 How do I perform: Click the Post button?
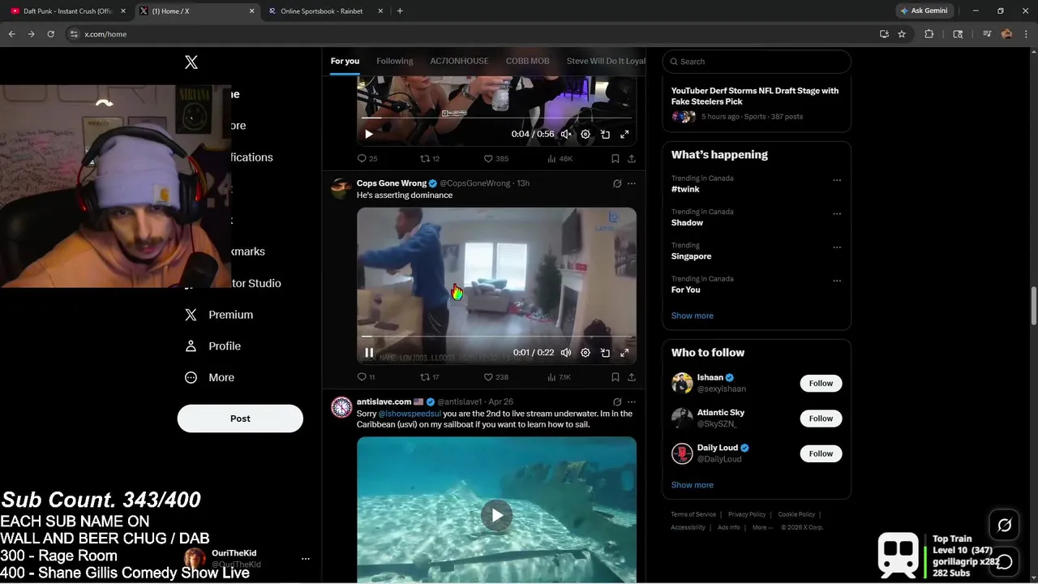(240, 419)
